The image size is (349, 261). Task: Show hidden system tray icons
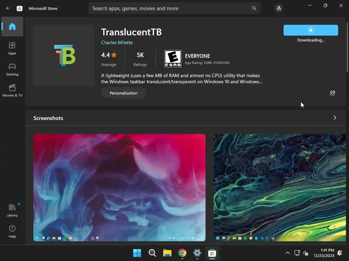click(x=288, y=253)
